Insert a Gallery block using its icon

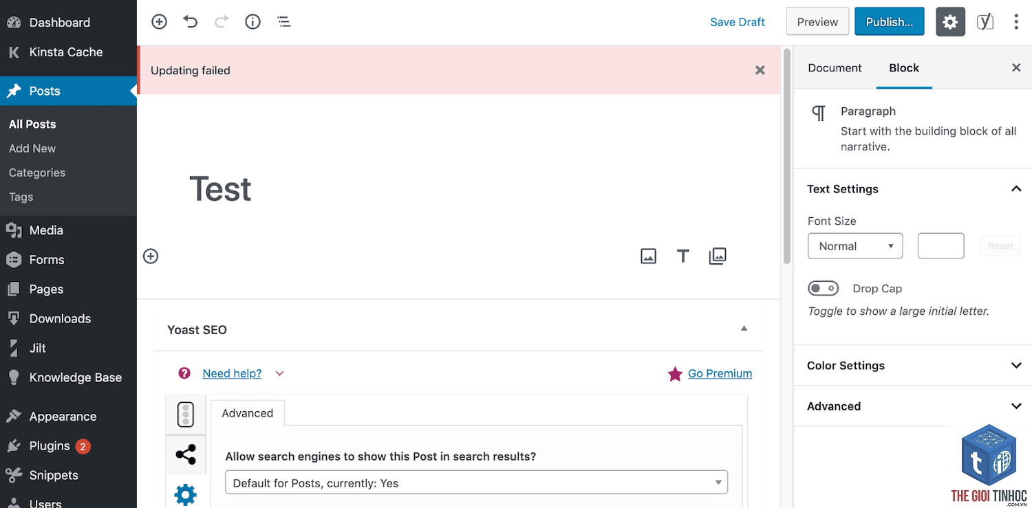tap(718, 256)
